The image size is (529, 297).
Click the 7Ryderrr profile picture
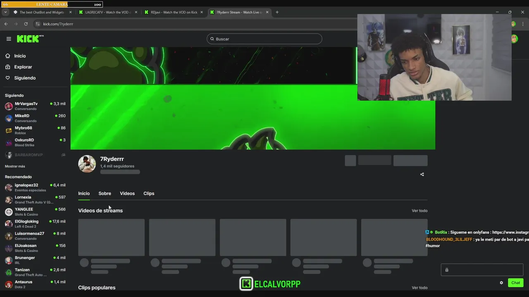click(87, 164)
